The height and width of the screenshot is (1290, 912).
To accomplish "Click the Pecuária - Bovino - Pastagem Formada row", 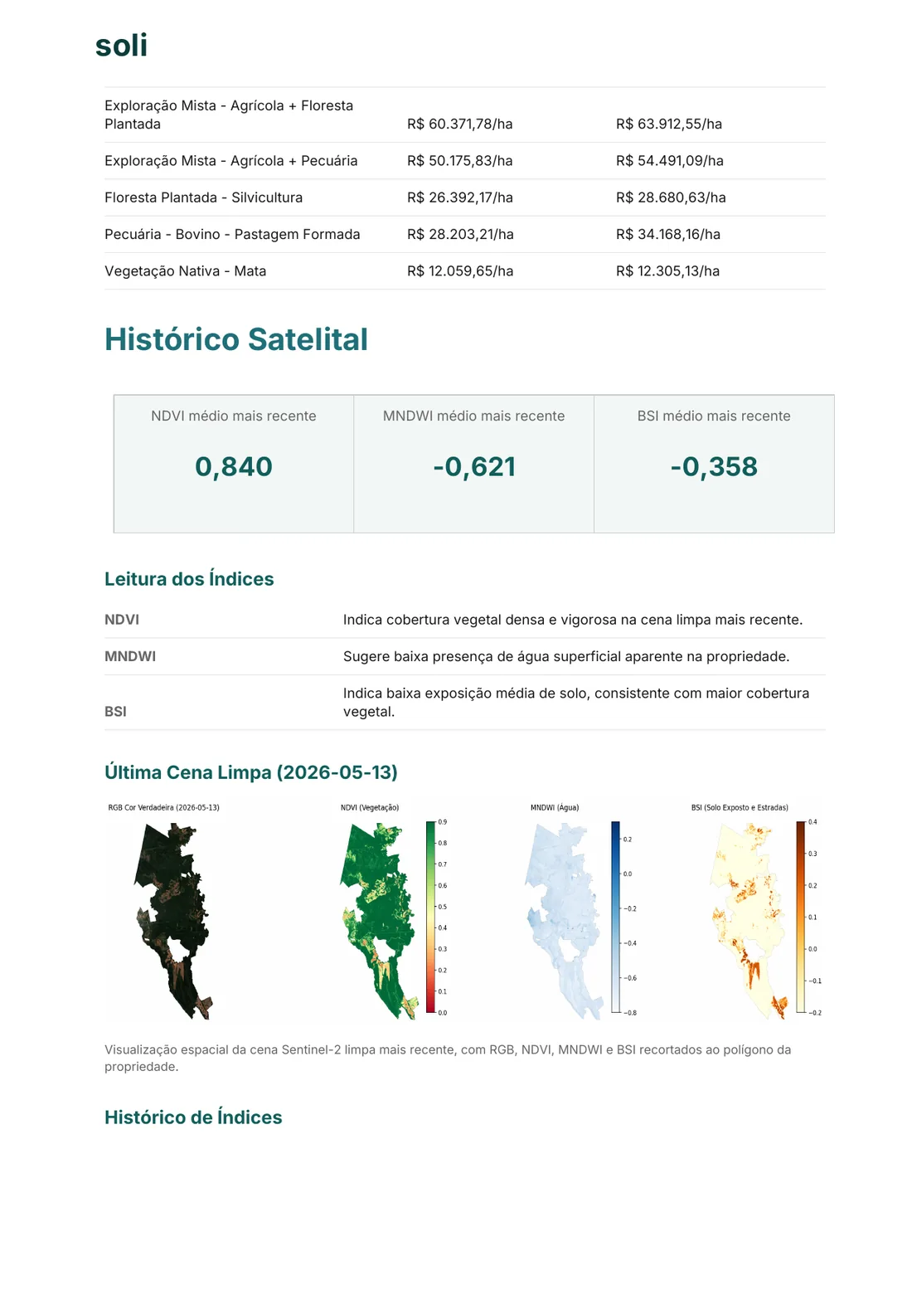I will click(x=465, y=235).
